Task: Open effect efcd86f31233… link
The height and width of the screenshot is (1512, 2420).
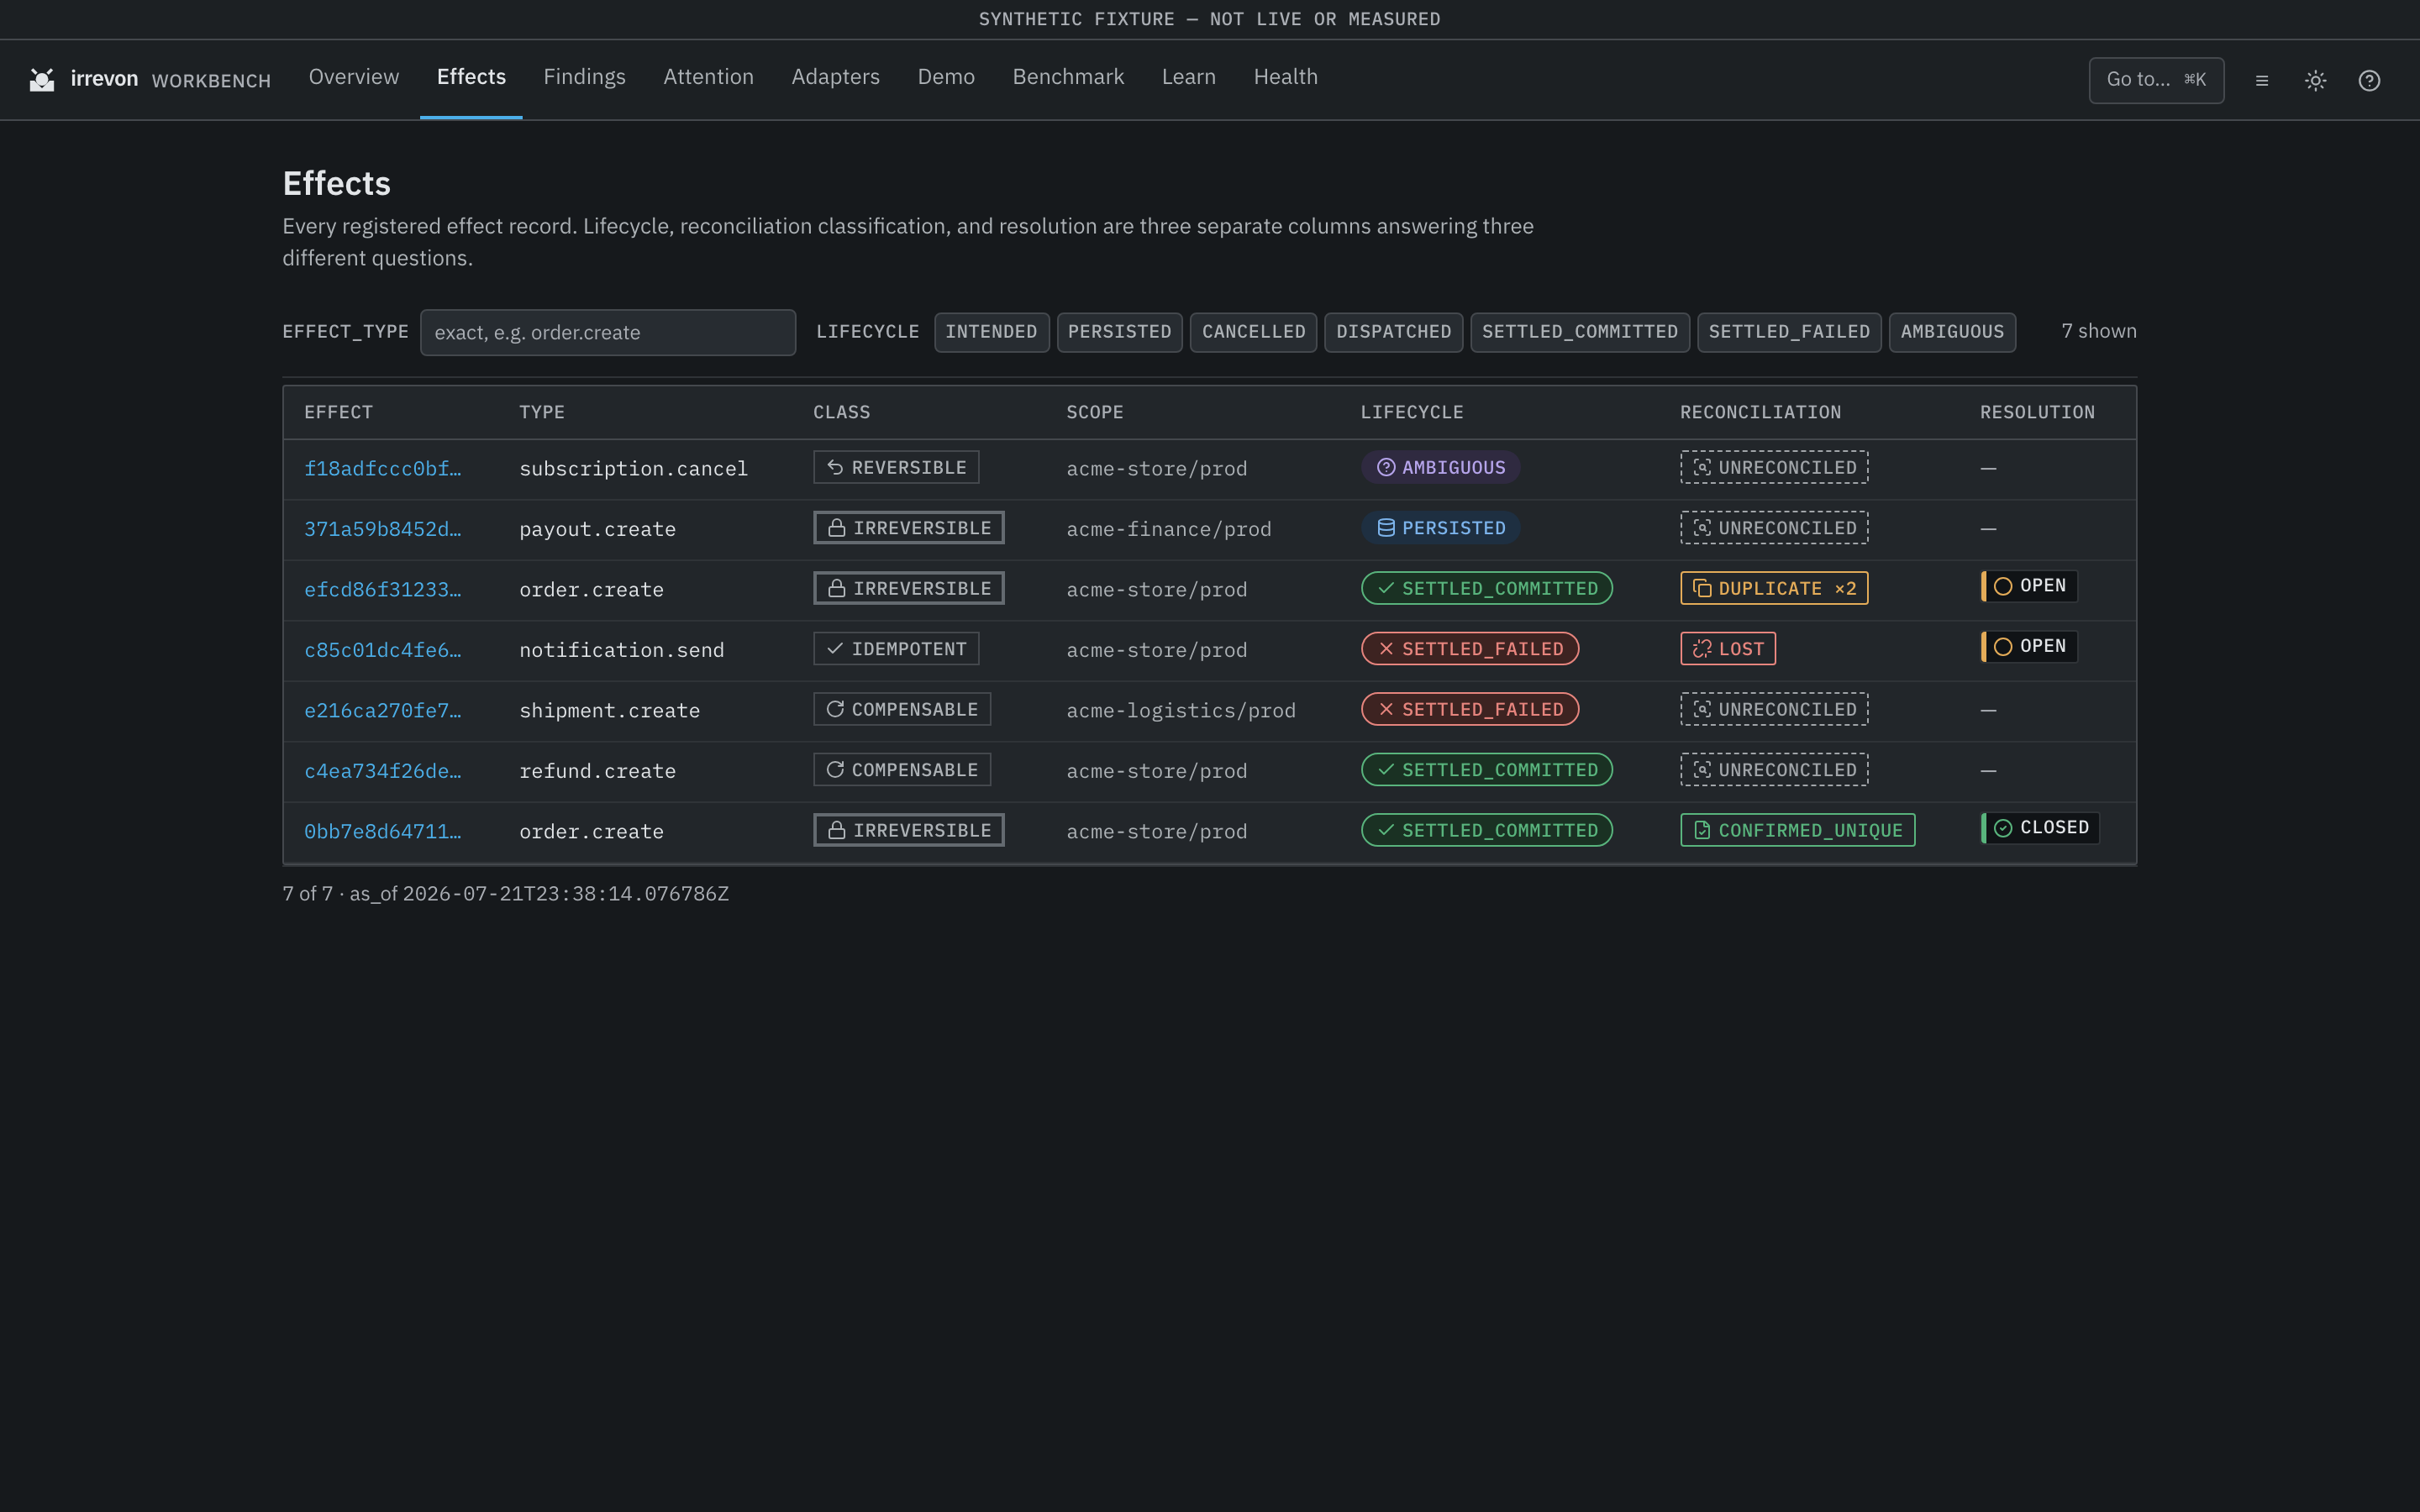Action: [383, 589]
